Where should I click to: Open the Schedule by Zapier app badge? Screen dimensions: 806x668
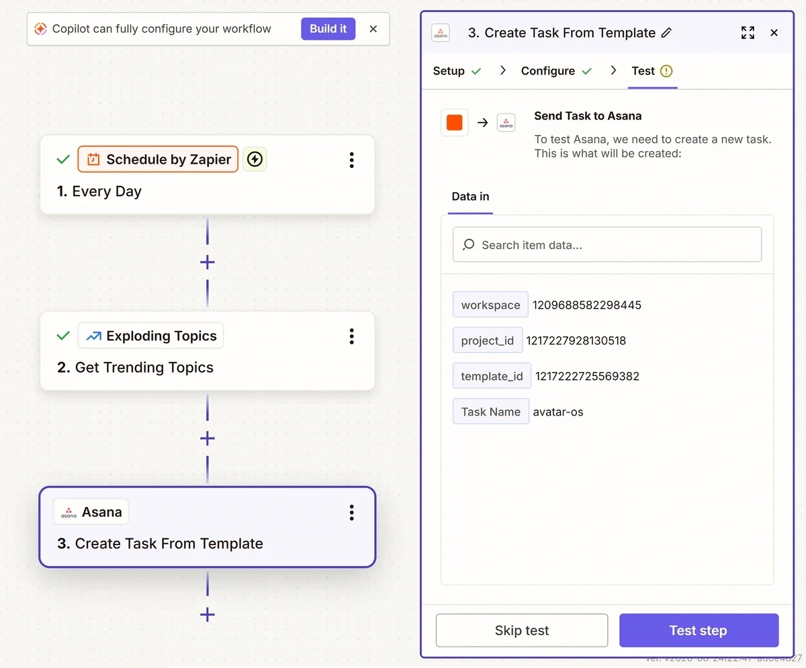pyautogui.click(x=158, y=159)
